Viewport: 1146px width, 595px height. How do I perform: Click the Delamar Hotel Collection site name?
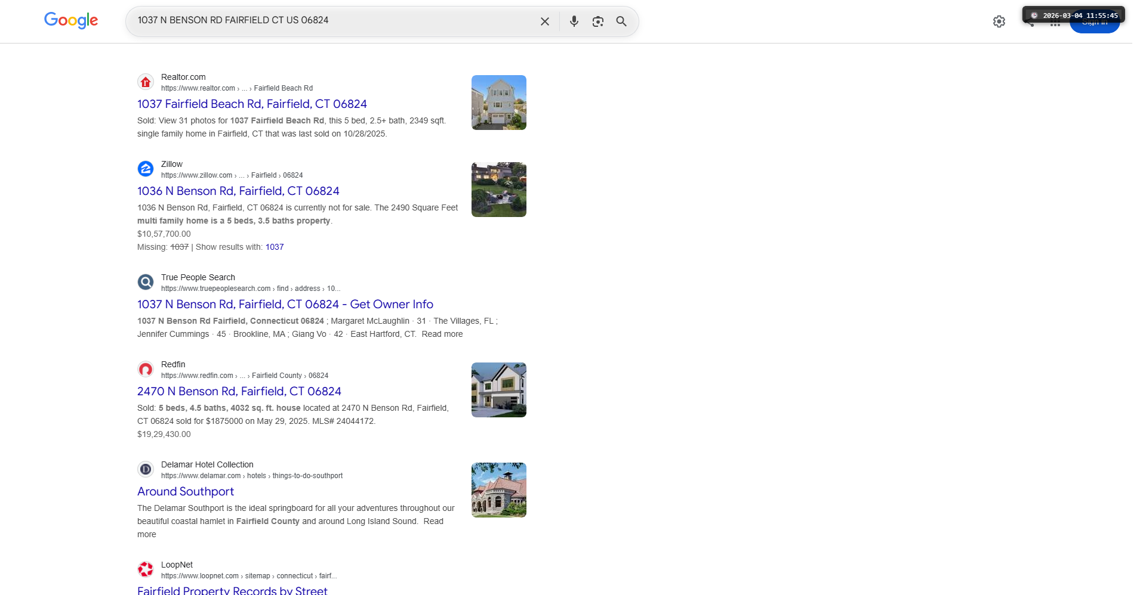tap(207, 464)
